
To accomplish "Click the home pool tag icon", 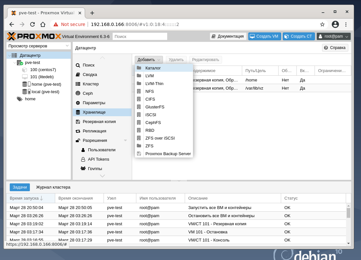I will pyautogui.click(x=19, y=99).
